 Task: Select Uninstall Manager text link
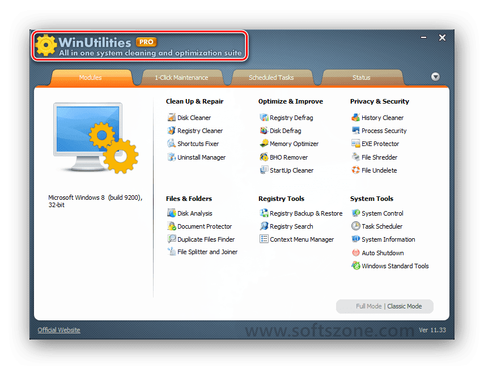click(x=202, y=157)
